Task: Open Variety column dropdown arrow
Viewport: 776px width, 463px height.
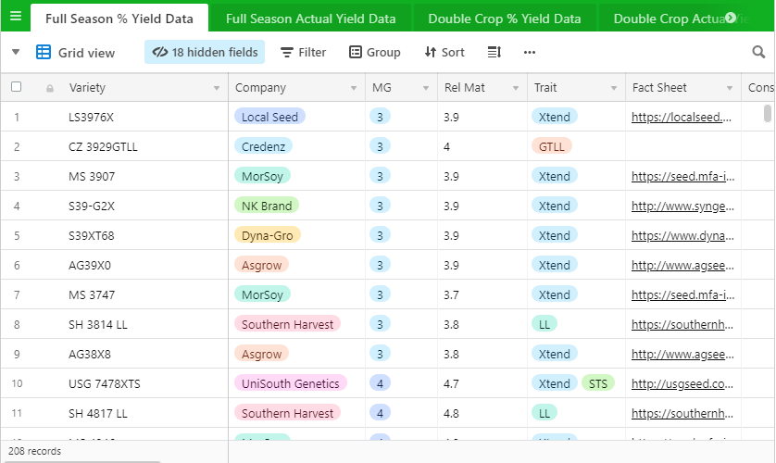Action: pyautogui.click(x=217, y=88)
